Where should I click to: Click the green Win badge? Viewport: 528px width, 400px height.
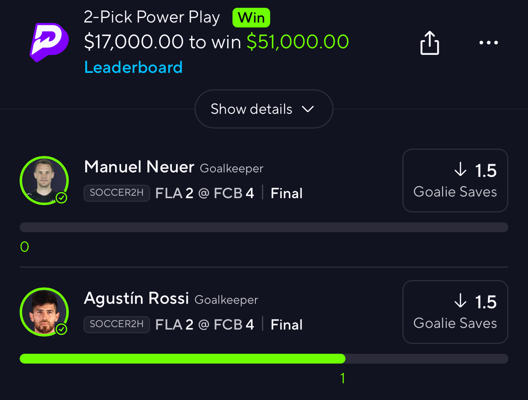click(x=251, y=18)
